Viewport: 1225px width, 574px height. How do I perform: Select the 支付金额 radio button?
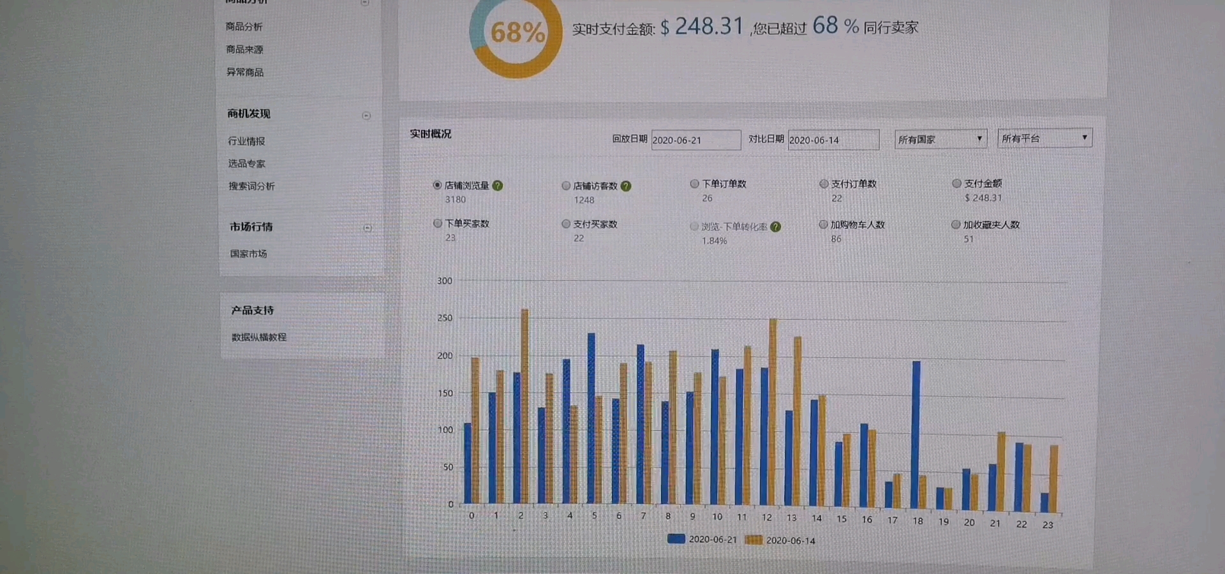pos(956,183)
